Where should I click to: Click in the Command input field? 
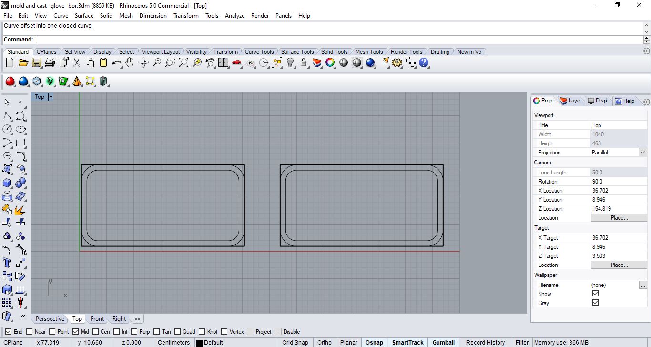pyautogui.click(x=338, y=40)
